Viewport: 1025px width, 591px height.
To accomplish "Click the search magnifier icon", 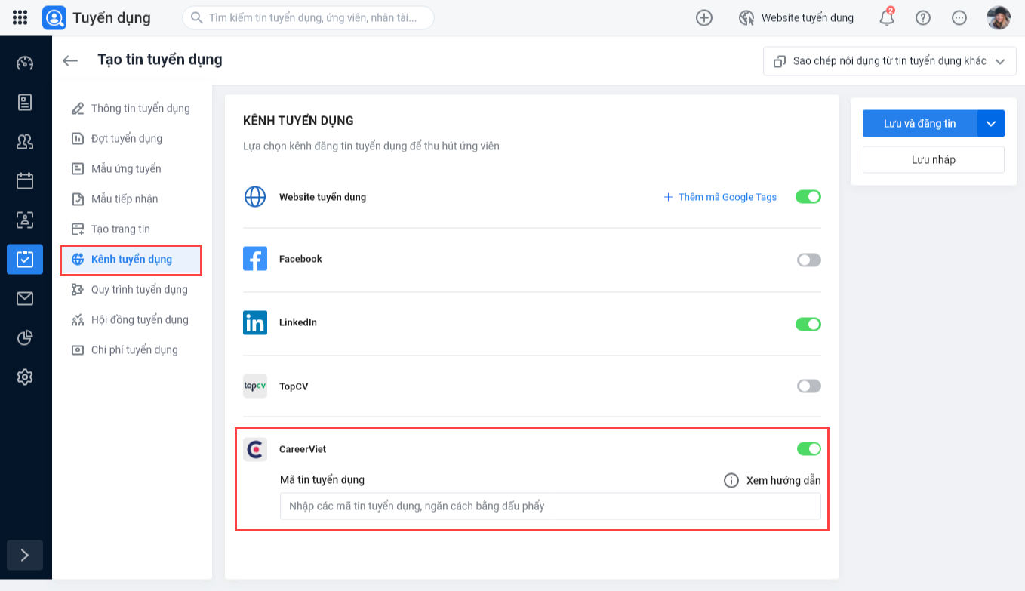I will [197, 17].
